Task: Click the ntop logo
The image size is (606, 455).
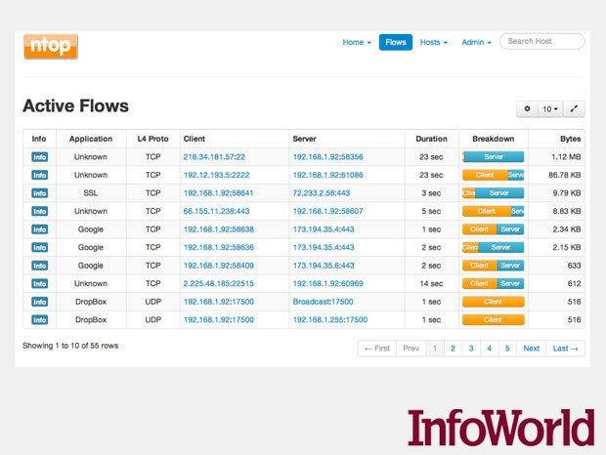Action: pyautogui.click(x=51, y=47)
